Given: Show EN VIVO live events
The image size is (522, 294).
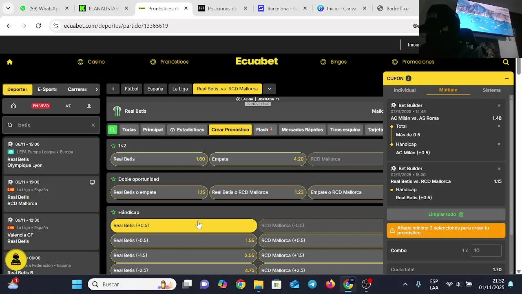Looking at the screenshot, I should click(41, 106).
